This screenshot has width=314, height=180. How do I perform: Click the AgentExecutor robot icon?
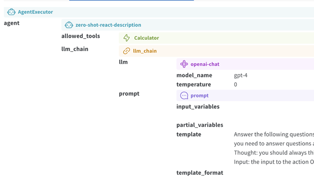pyautogui.click(x=11, y=12)
